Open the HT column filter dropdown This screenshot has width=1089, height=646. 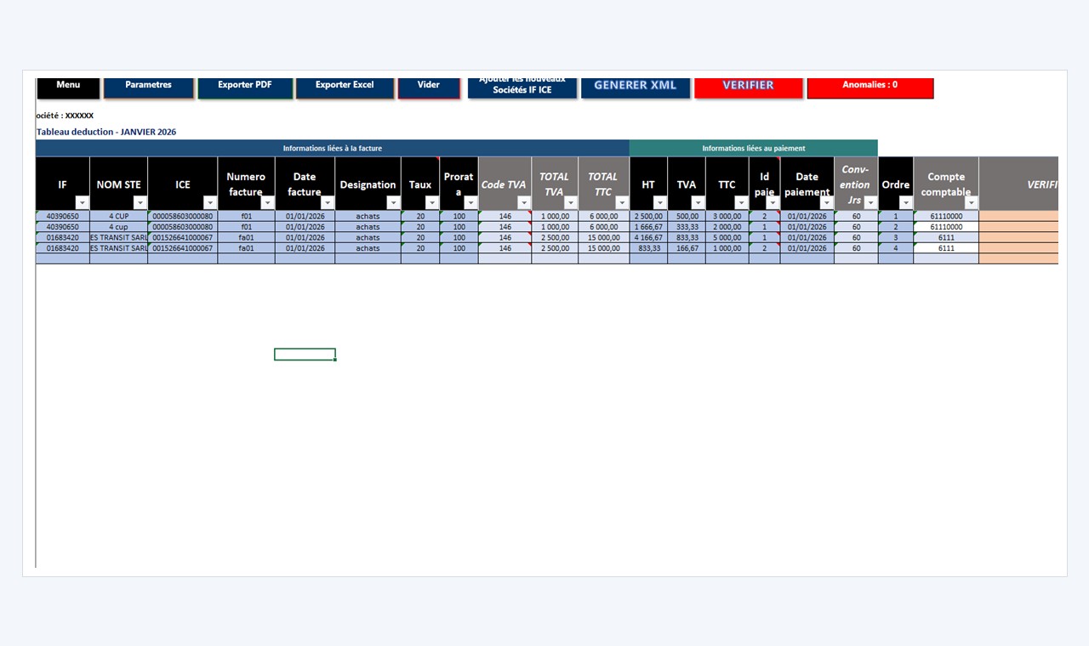pyautogui.click(x=660, y=202)
